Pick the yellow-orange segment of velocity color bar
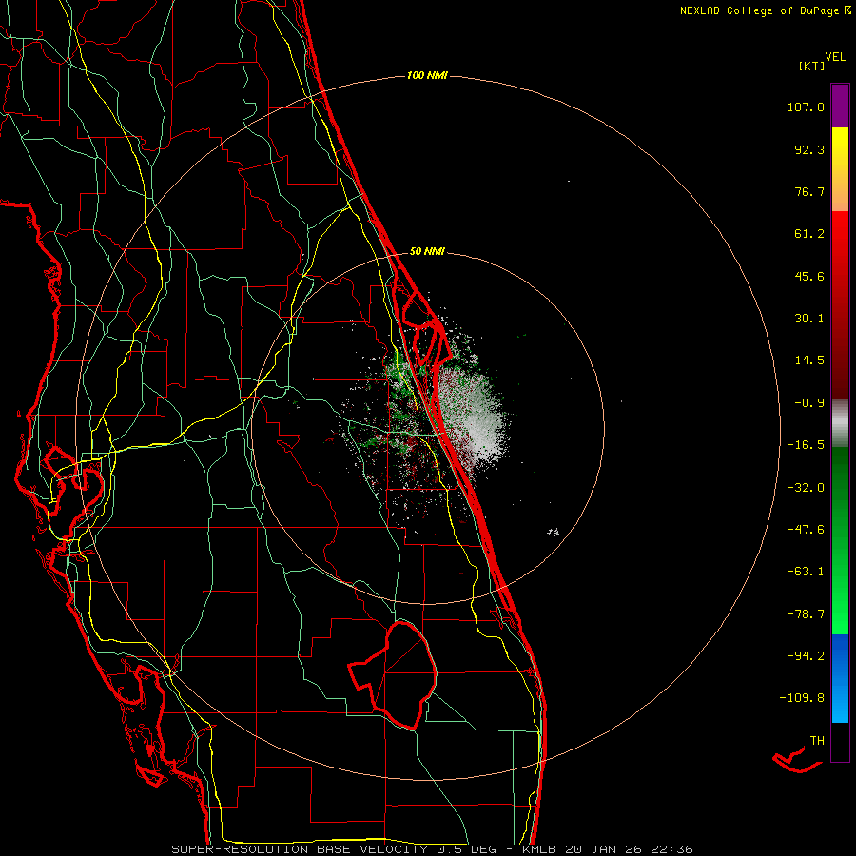Image resolution: width=856 pixels, height=856 pixels. 840,169
